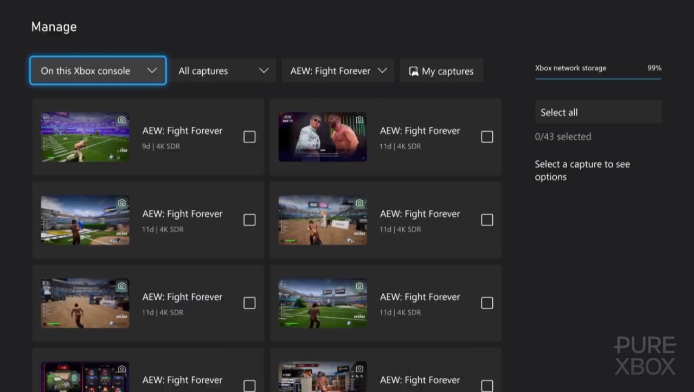This screenshot has height=392, width=694.
Task: Click the camera icon on the bottom-left menu screenshot
Action: (122, 368)
